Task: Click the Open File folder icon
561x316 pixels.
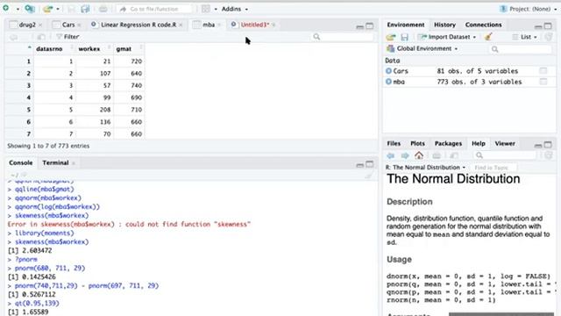Action: point(47,9)
